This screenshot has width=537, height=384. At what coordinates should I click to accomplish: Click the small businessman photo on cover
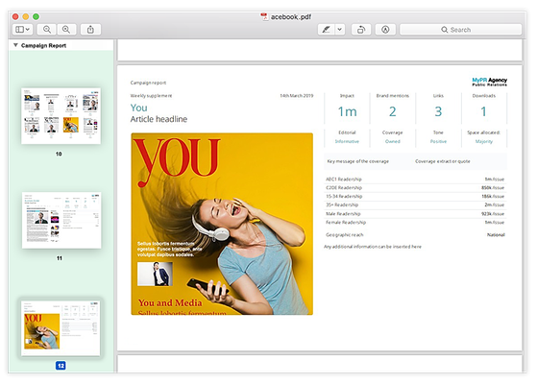(155, 274)
